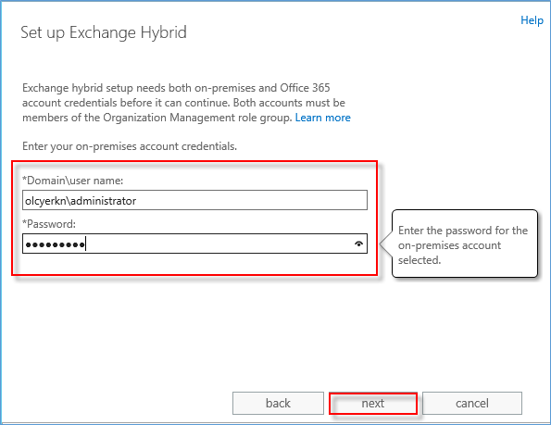The width and height of the screenshot is (551, 425).
Task: Click the Organization Management role group text
Action: tap(197, 118)
